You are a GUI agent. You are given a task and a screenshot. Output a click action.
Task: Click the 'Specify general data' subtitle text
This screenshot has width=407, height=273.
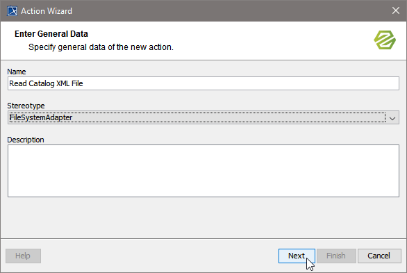point(101,47)
